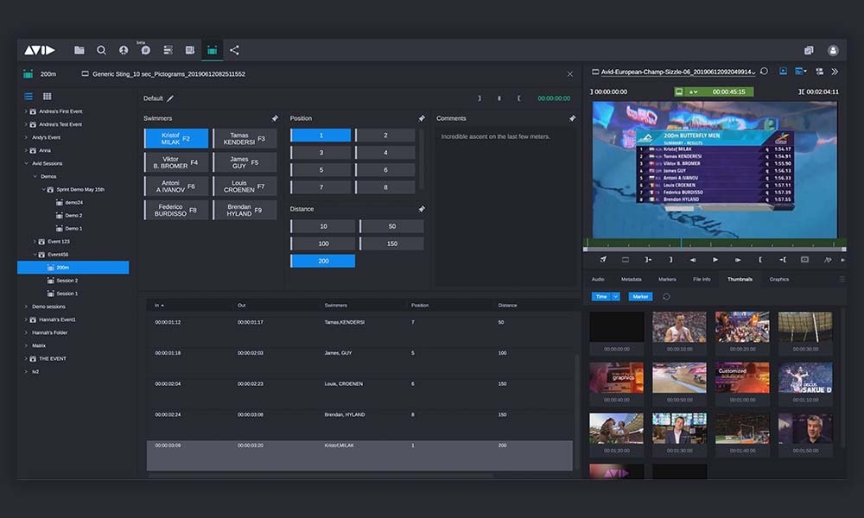This screenshot has height=518, width=864.
Task: Expand Andrea's First Event tree item
Action: 26,111
